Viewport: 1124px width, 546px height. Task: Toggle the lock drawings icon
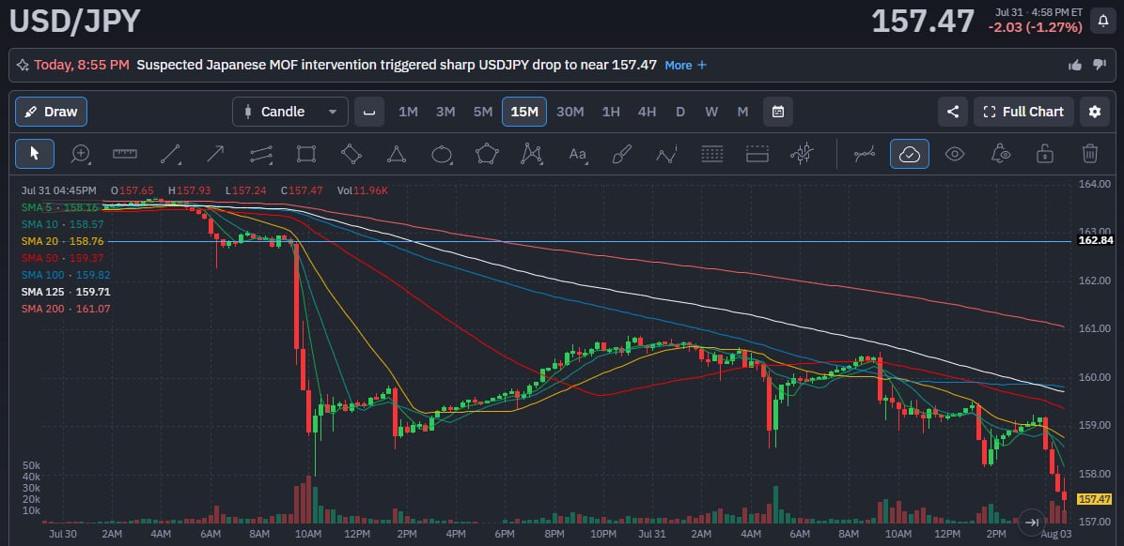[x=1045, y=154]
